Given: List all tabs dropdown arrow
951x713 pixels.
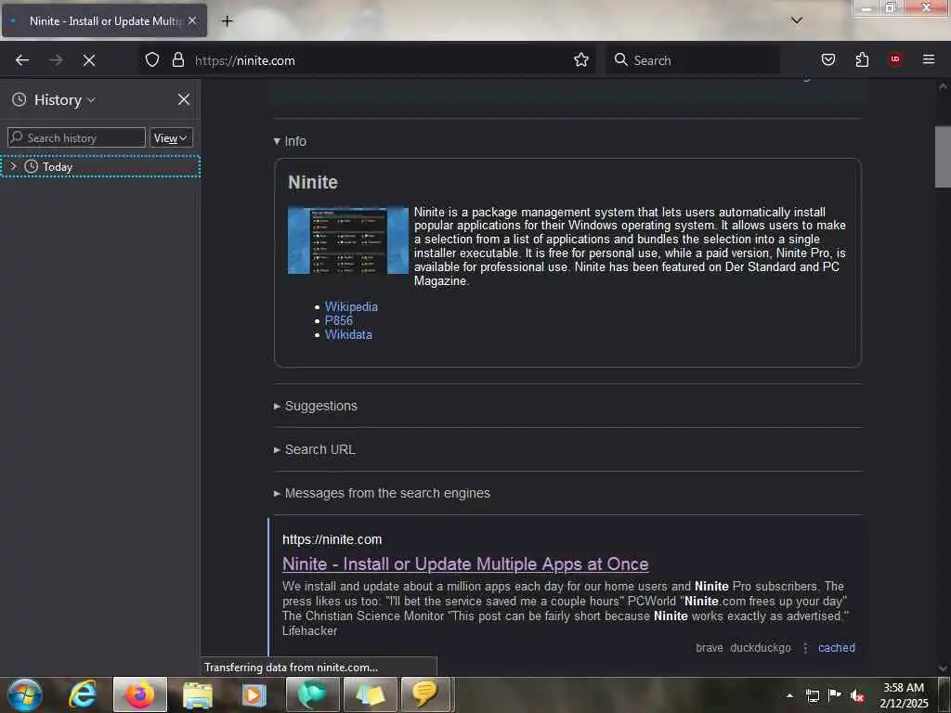Looking at the screenshot, I should click(x=797, y=20).
